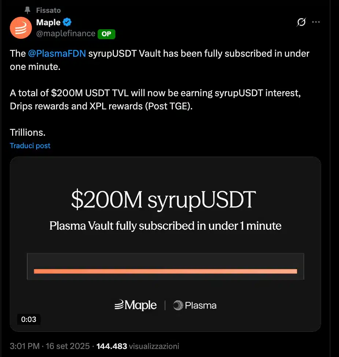Image resolution: width=339 pixels, height=357 pixels.
Task: Open the @PlasmaFDN mention link
Action: tap(57, 53)
